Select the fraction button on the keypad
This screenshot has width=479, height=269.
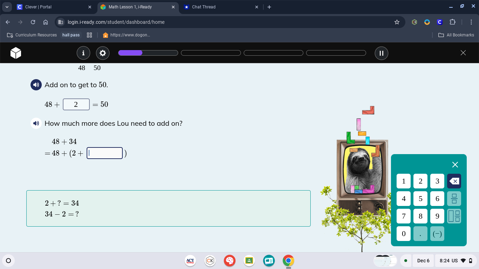[x=454, y=199]
